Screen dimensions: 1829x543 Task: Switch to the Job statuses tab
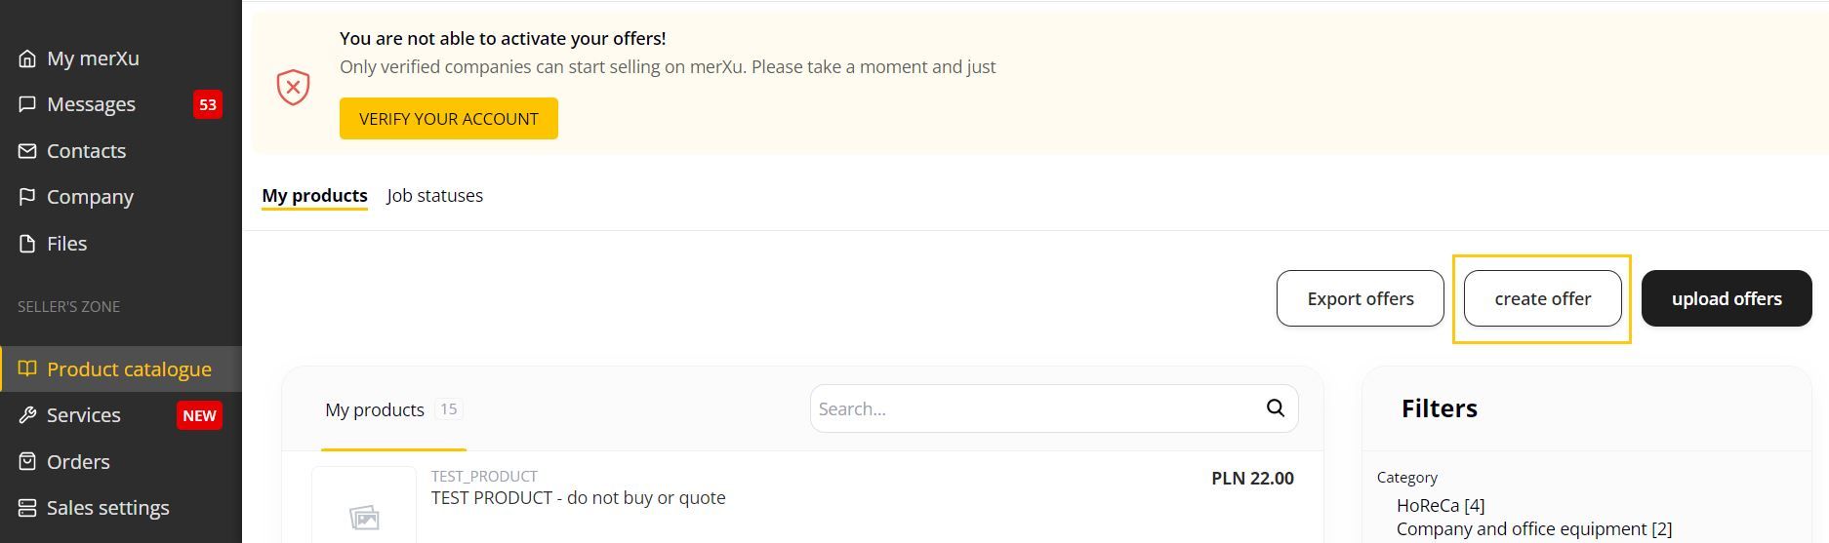pyautogui.click(x=434, y=195)
